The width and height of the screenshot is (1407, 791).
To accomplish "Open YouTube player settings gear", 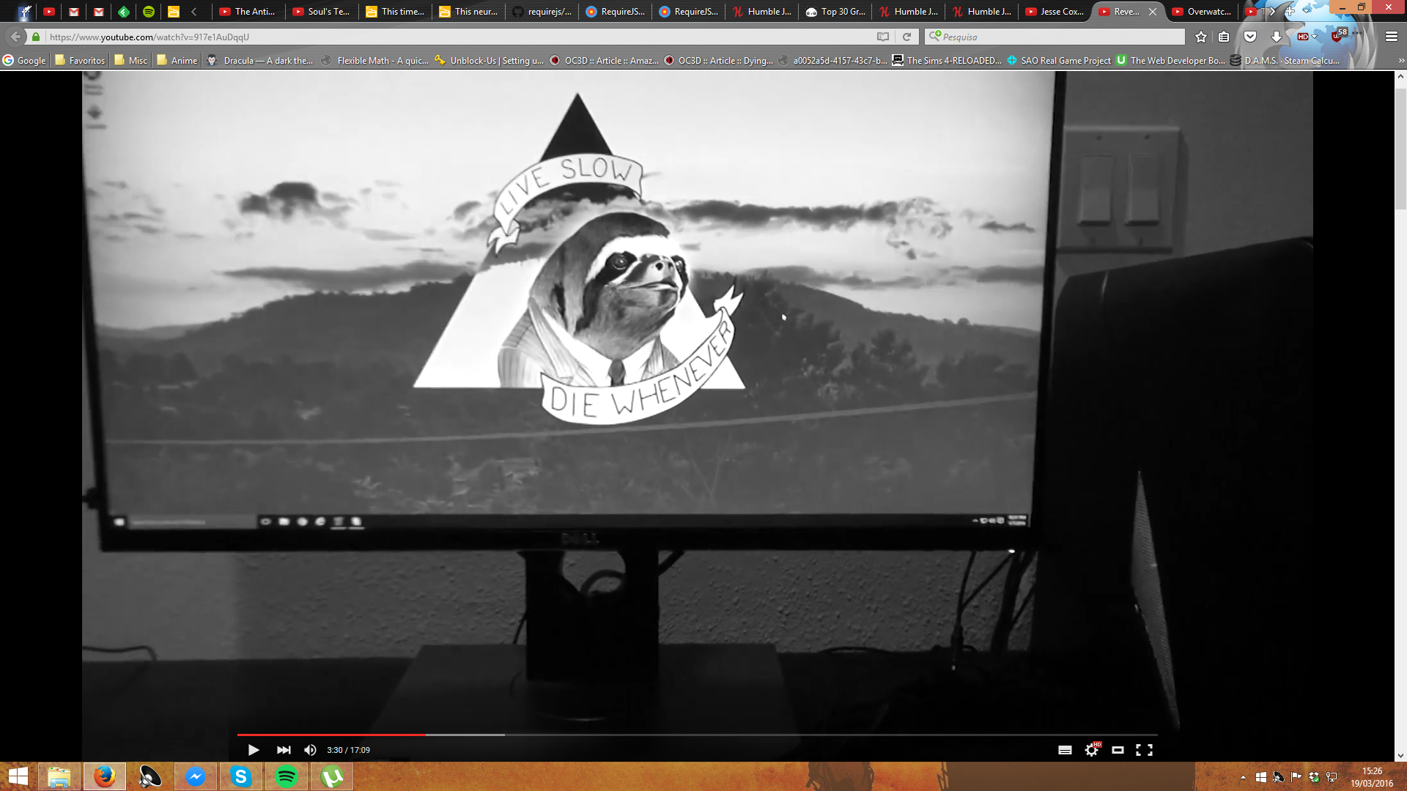I will point(1092,749).
